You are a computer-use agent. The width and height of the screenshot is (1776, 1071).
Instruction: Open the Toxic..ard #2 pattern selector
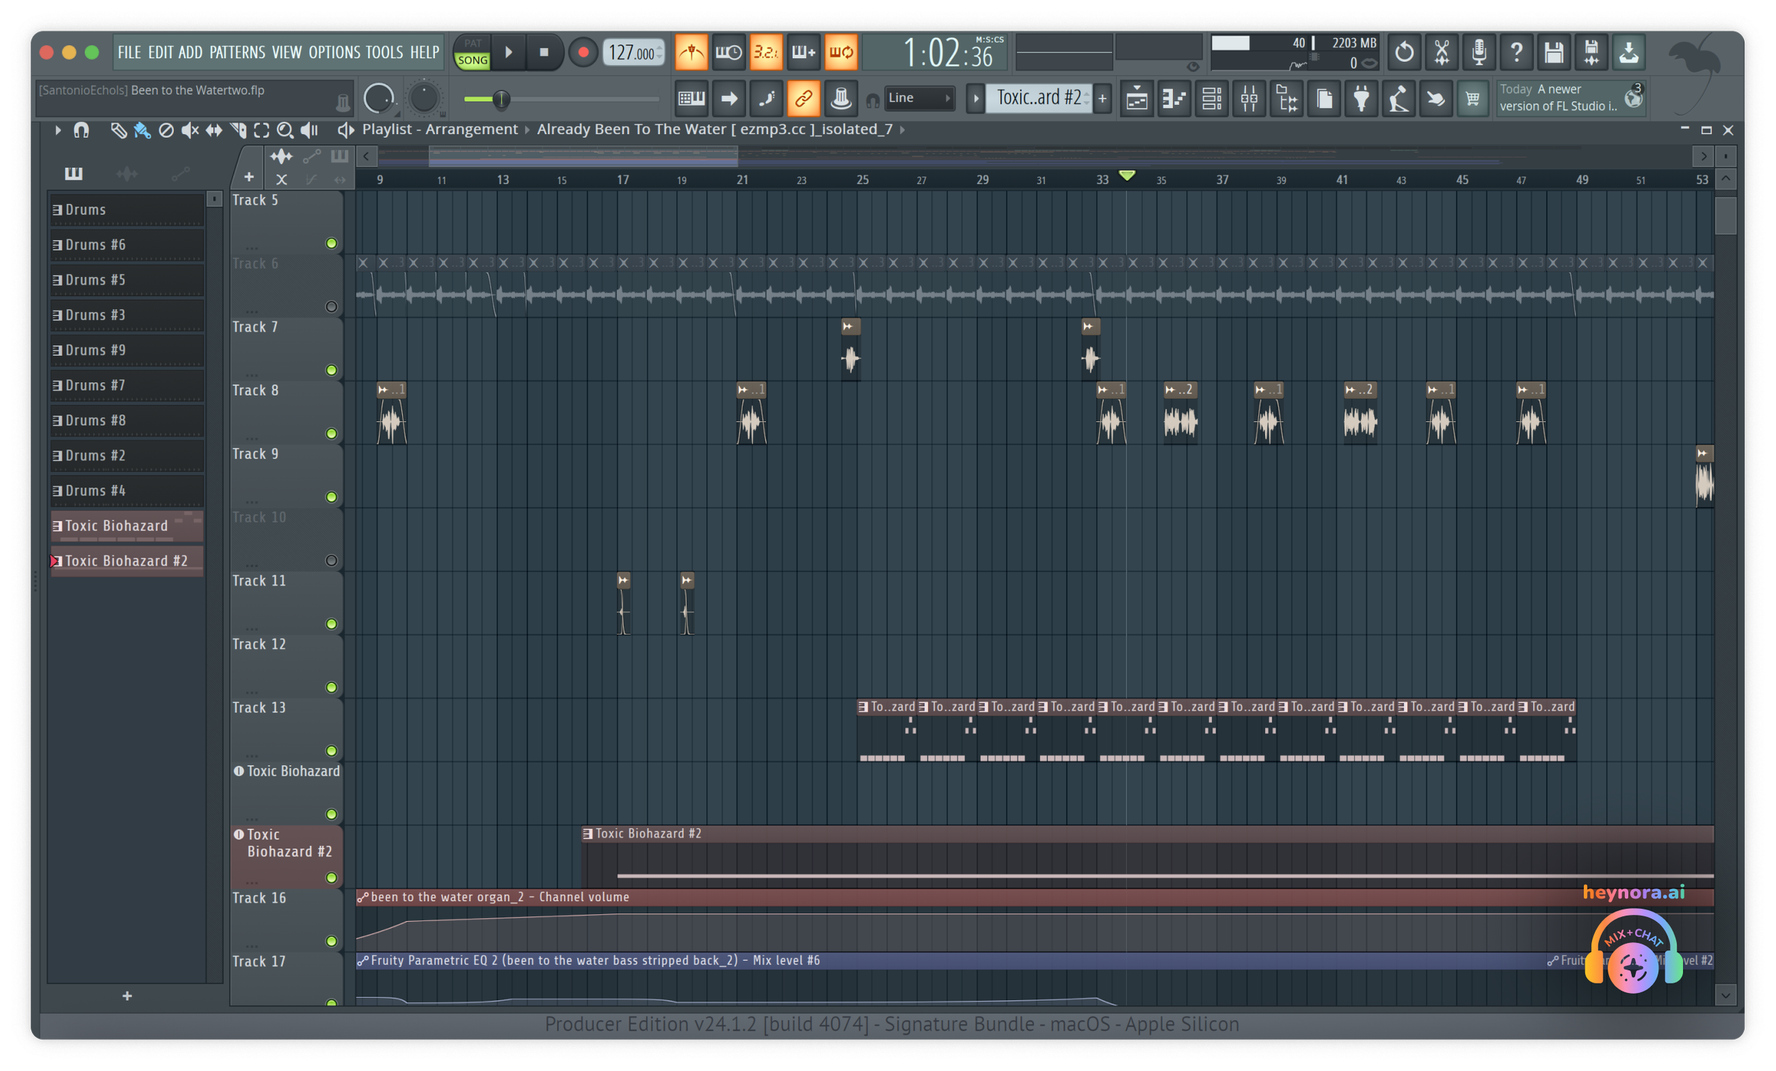(x=1038, y=98)
